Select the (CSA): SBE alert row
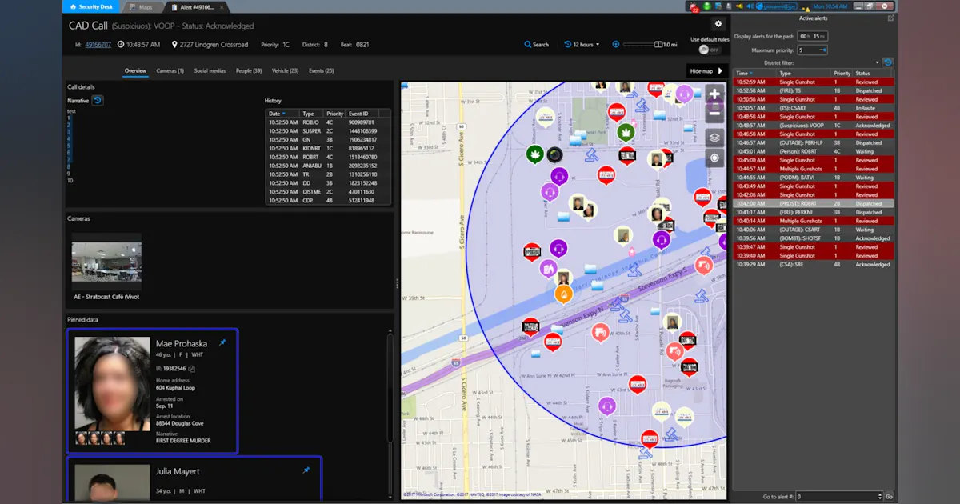The width and height of the screenshot is (960, 504). coord(814,264)
